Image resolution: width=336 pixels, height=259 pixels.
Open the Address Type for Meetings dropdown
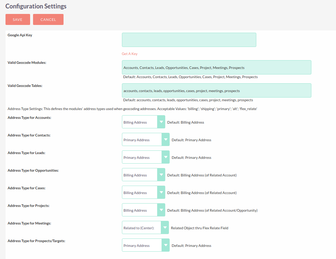coord(141,228)
